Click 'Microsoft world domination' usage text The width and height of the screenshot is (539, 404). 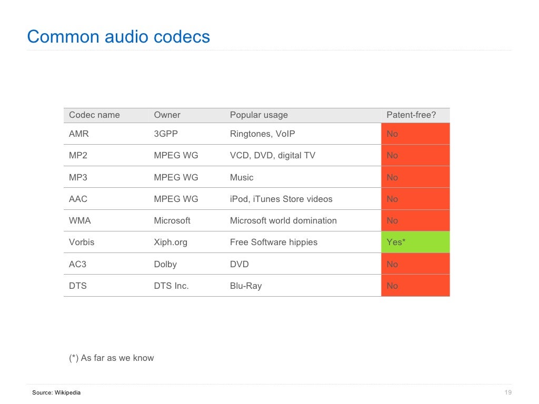point(283,221)
